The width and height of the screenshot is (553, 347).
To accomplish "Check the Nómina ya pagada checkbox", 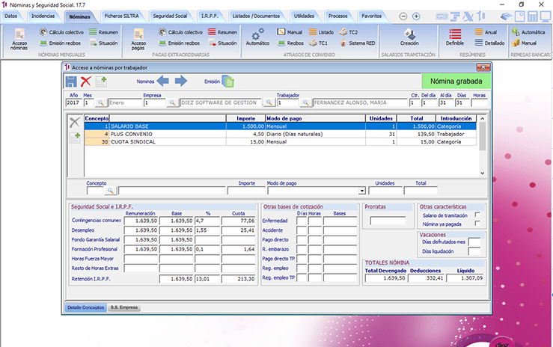I will click(477, 224).
